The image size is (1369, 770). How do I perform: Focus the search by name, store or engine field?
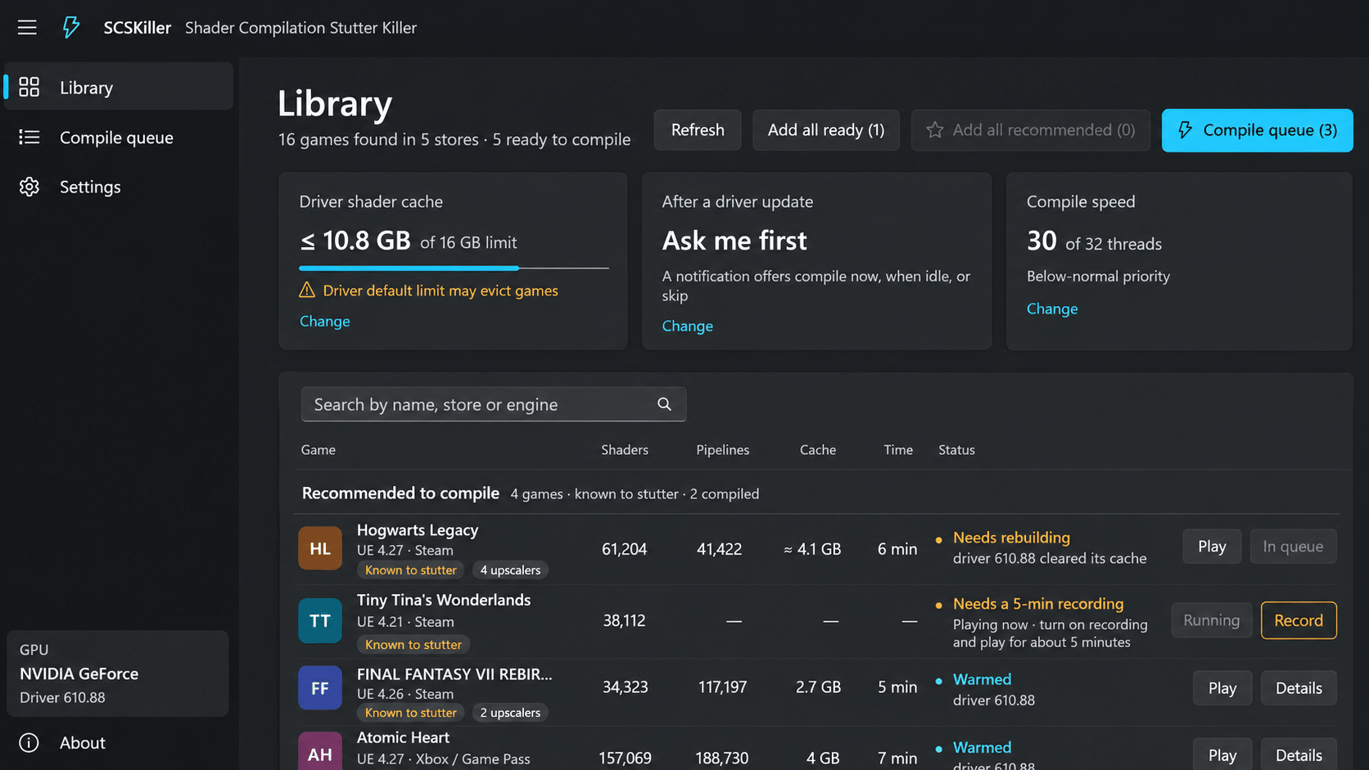(494, 404)
